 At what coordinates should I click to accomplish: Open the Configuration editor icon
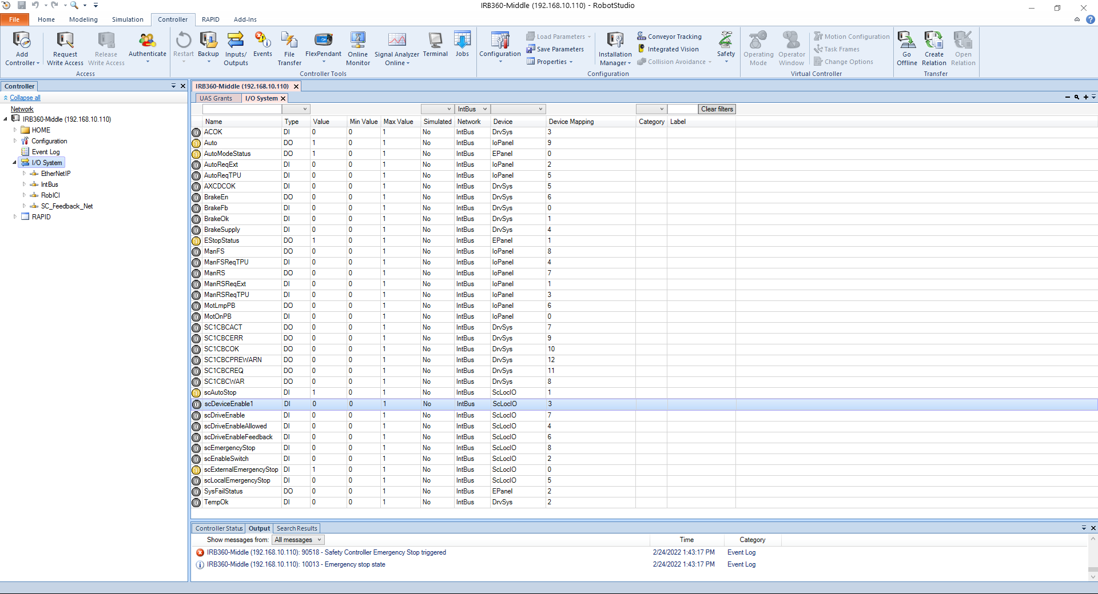(x=500, y=41)
